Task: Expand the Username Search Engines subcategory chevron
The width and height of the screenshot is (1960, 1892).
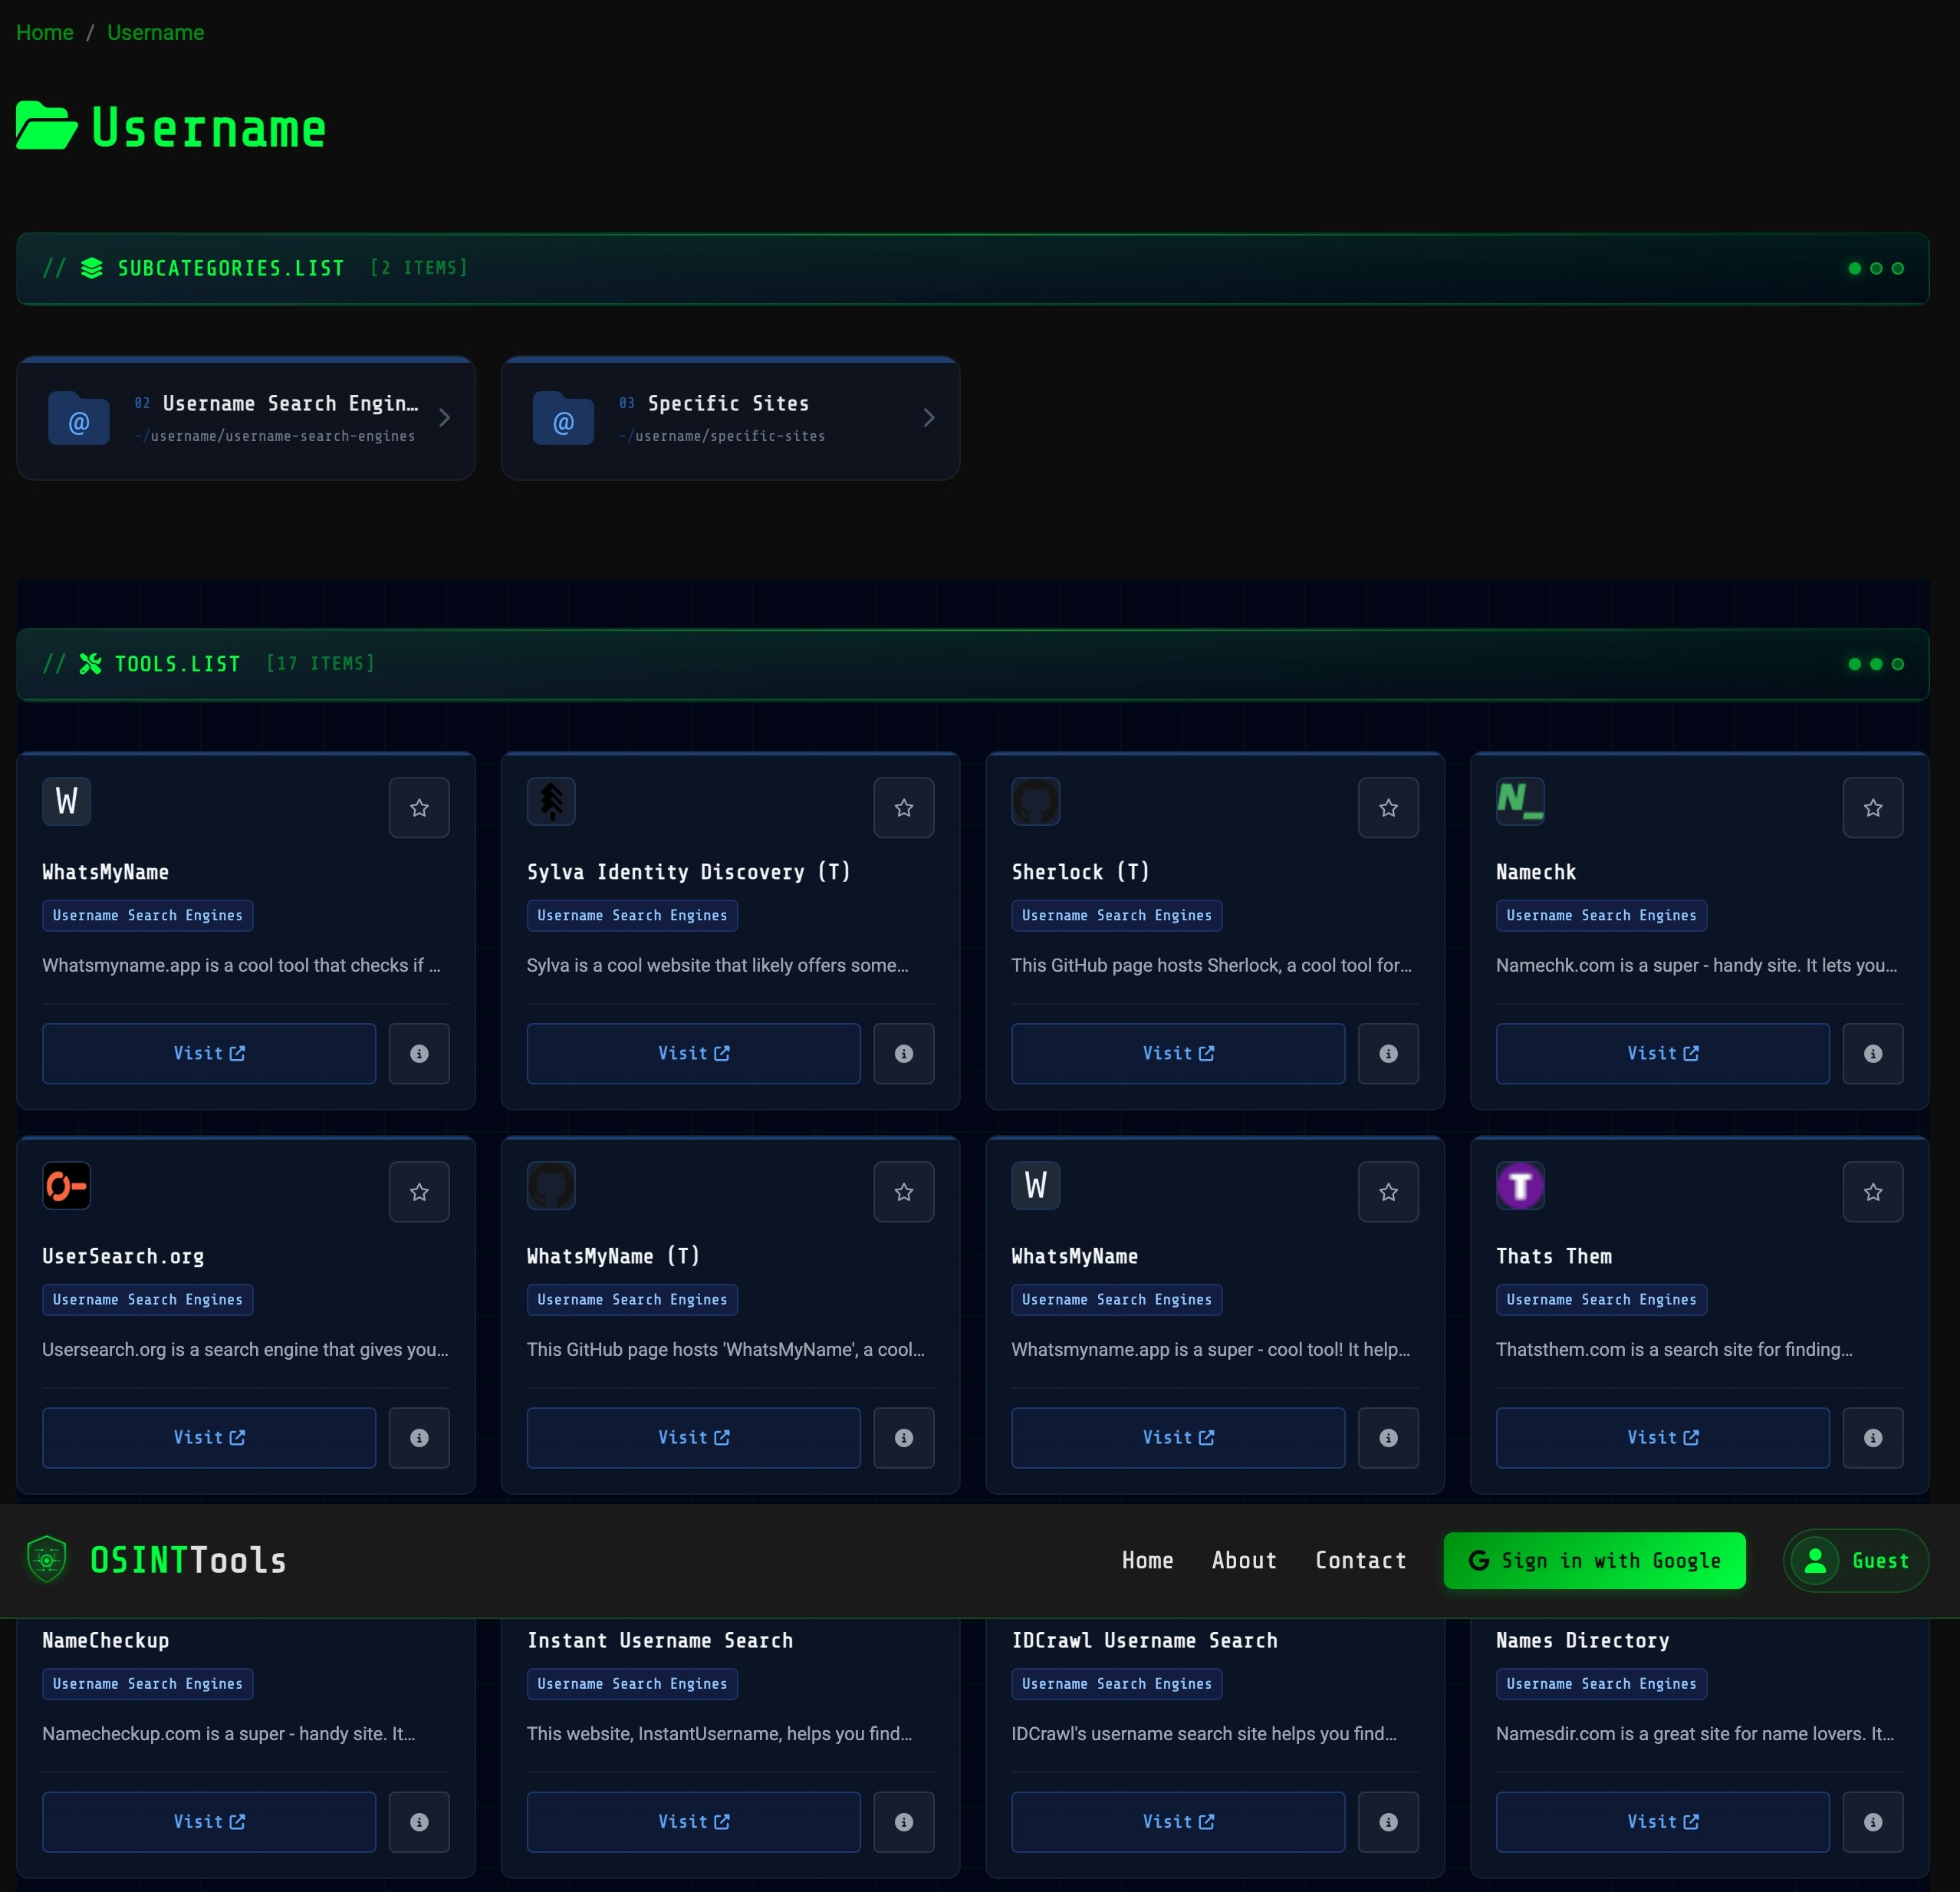Action: pos(444,418)
